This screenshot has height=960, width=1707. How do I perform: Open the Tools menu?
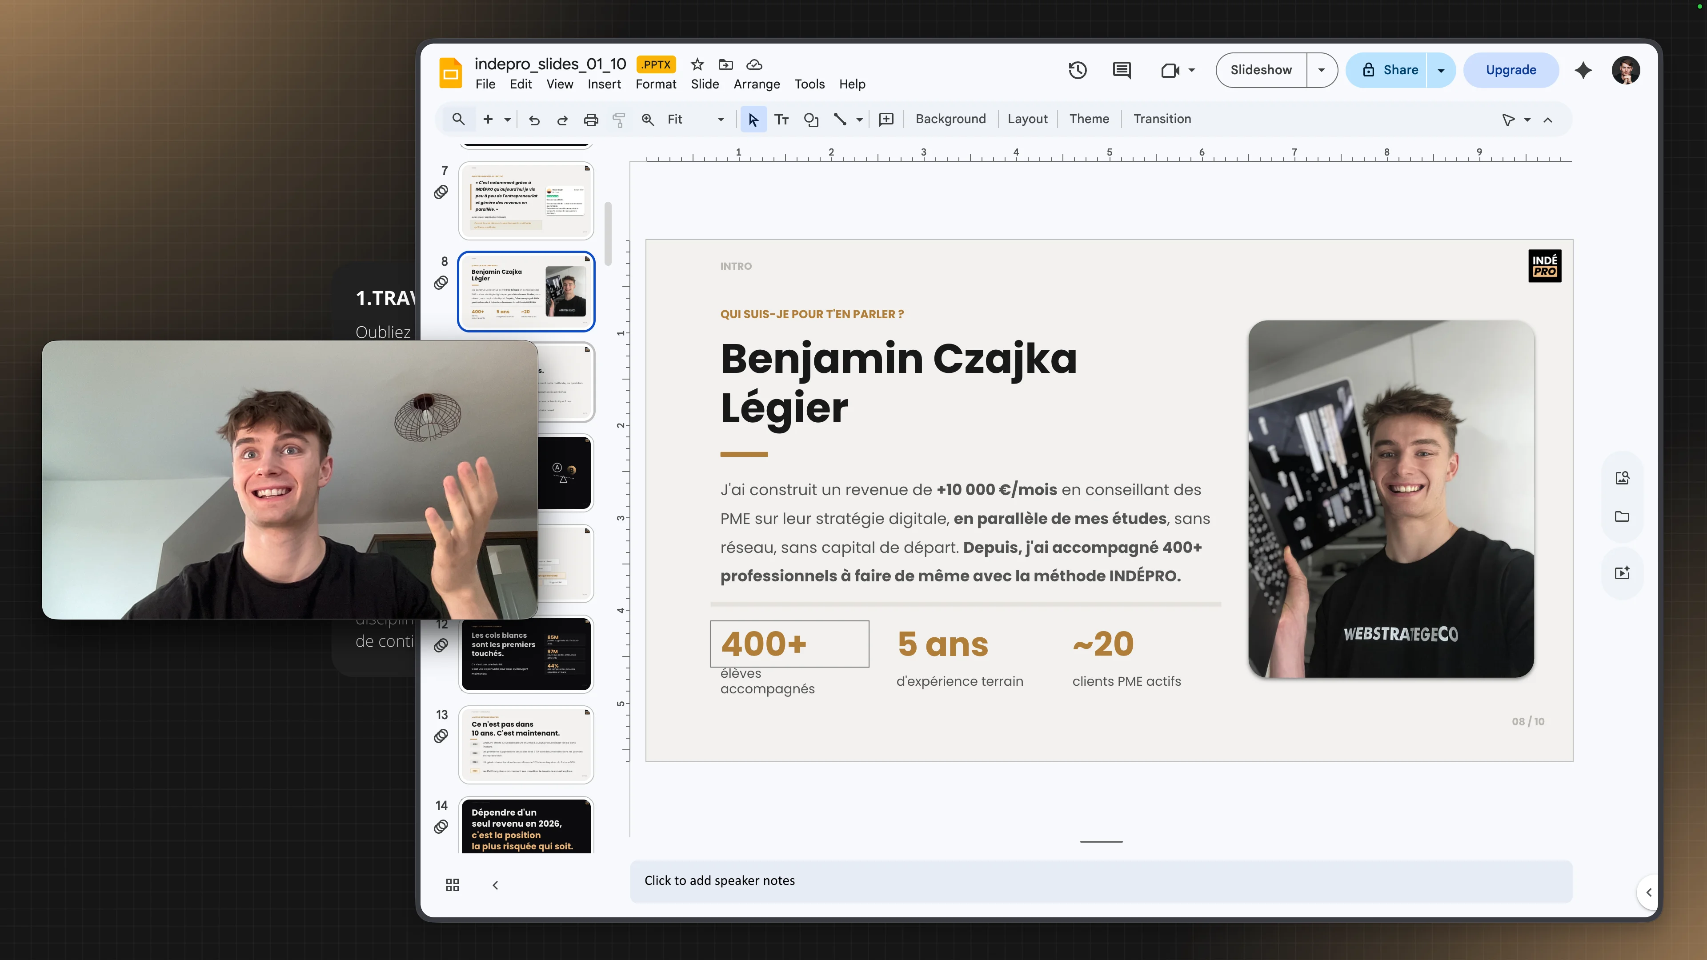coord(810,84)
